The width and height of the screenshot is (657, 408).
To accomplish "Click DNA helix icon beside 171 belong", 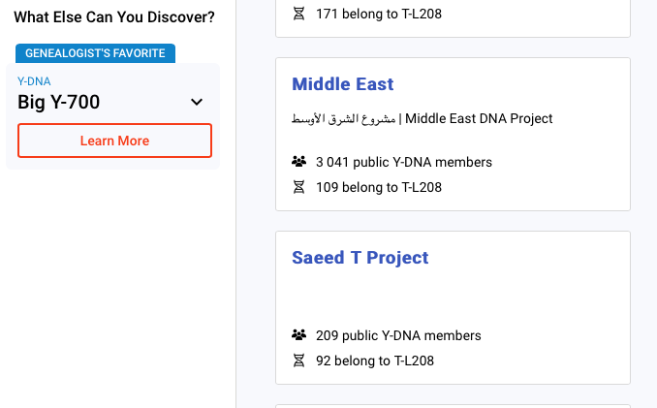I will 298,15.
